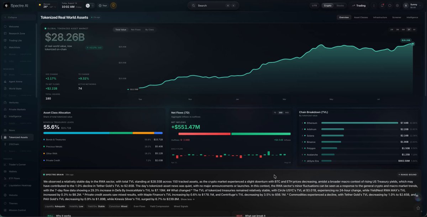Open Trading Lite in the sidebar
This screenshot has width=427, height=217.
(x=15, y=40)
